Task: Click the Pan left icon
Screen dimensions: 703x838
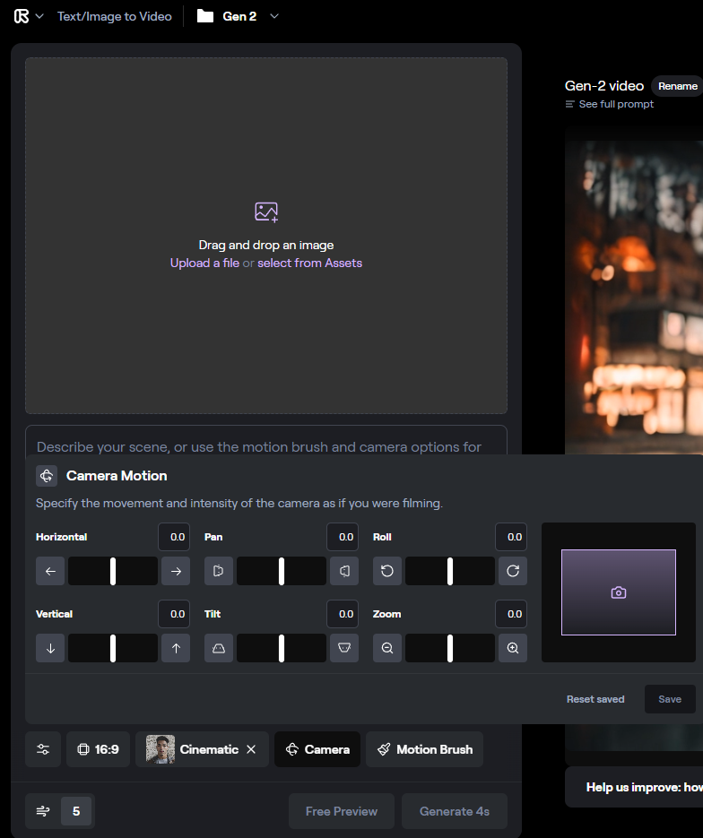Action: tap(219, 571)
